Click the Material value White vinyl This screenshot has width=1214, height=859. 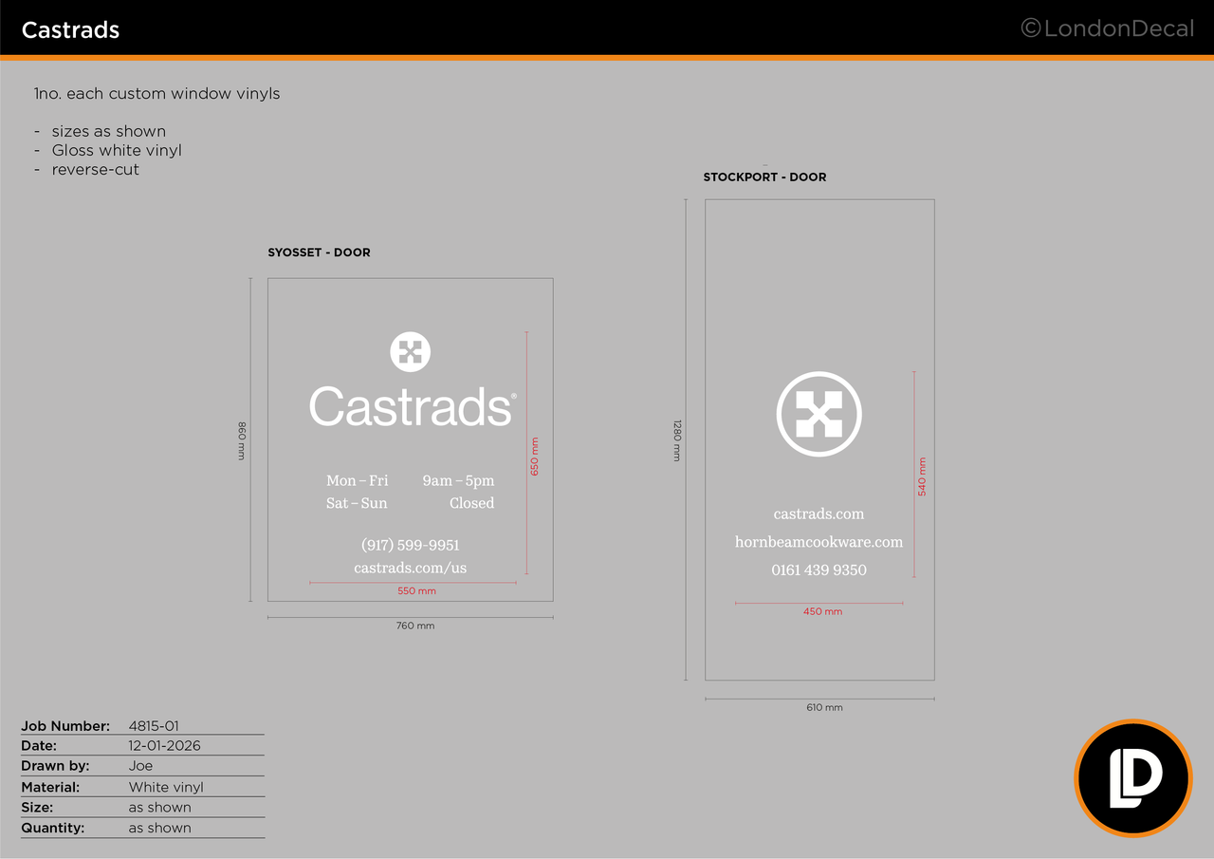pos(166,787)
